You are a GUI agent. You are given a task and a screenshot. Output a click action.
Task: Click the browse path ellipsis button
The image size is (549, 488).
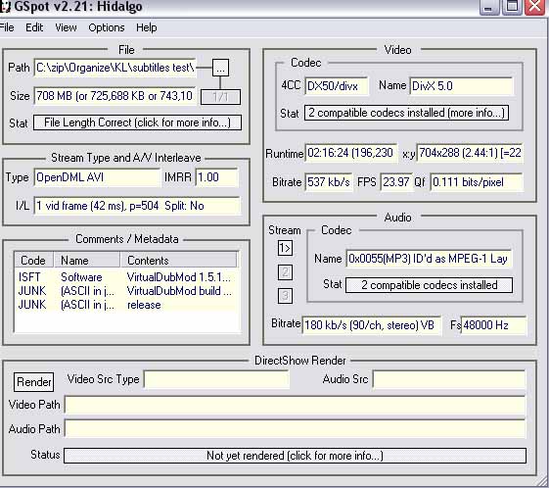(220, 68)
